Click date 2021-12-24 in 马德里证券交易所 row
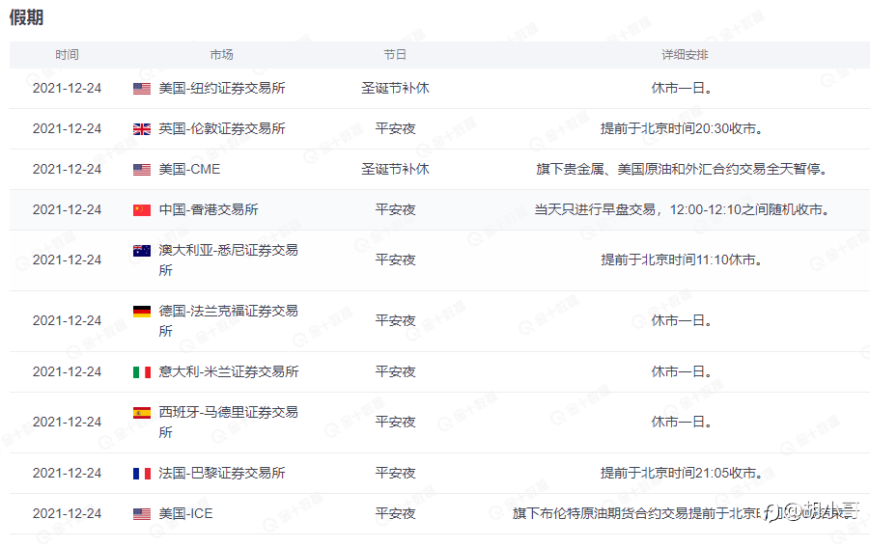870x547 pixels. (x=67, y=422)
